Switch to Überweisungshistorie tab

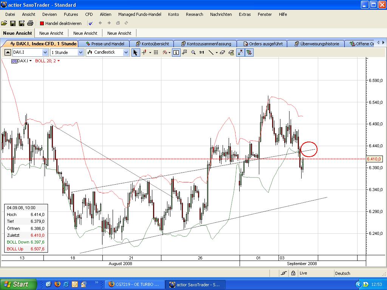(x=317, y=44)
